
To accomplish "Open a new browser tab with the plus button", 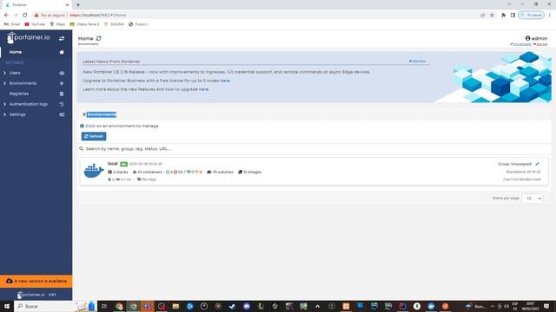I will (x=78, y=5).
